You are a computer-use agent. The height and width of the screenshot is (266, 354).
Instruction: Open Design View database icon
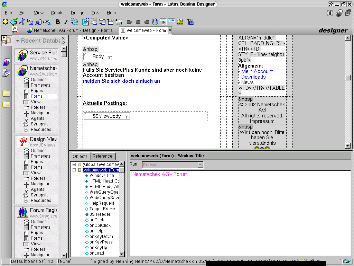[22, 142]
